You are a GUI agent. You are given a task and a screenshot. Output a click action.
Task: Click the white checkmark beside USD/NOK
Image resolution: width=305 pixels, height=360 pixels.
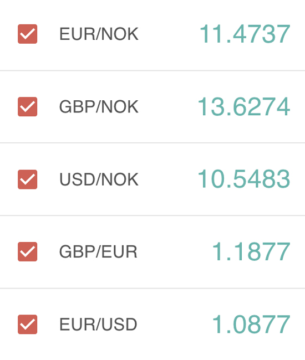pos(27,179)
